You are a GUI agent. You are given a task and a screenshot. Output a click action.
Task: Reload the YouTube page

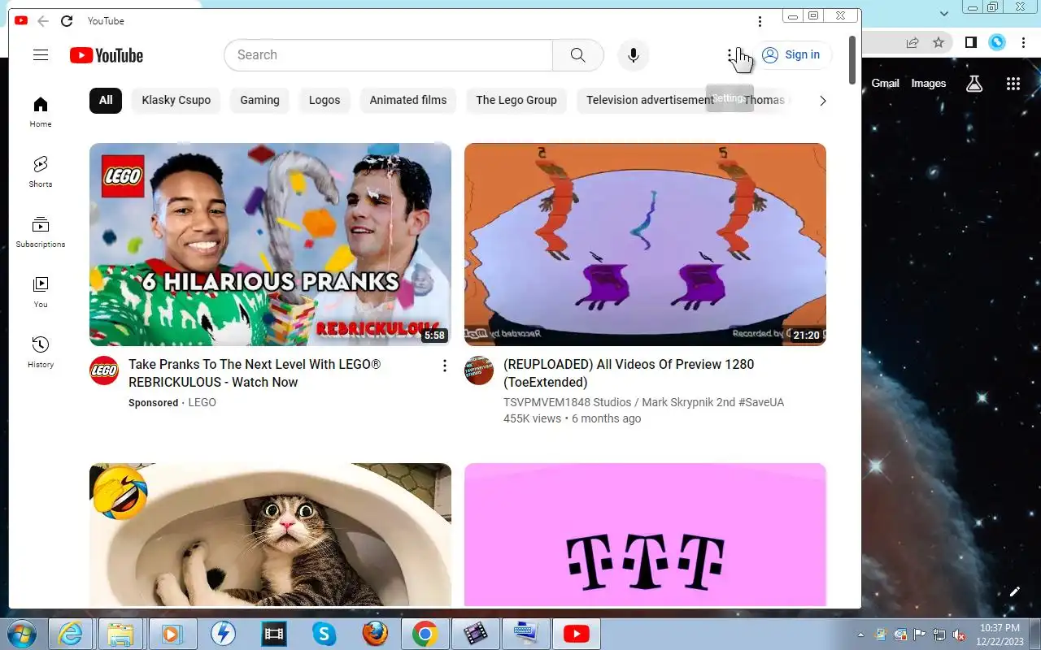pyautogui.click(x=67, y=21)
